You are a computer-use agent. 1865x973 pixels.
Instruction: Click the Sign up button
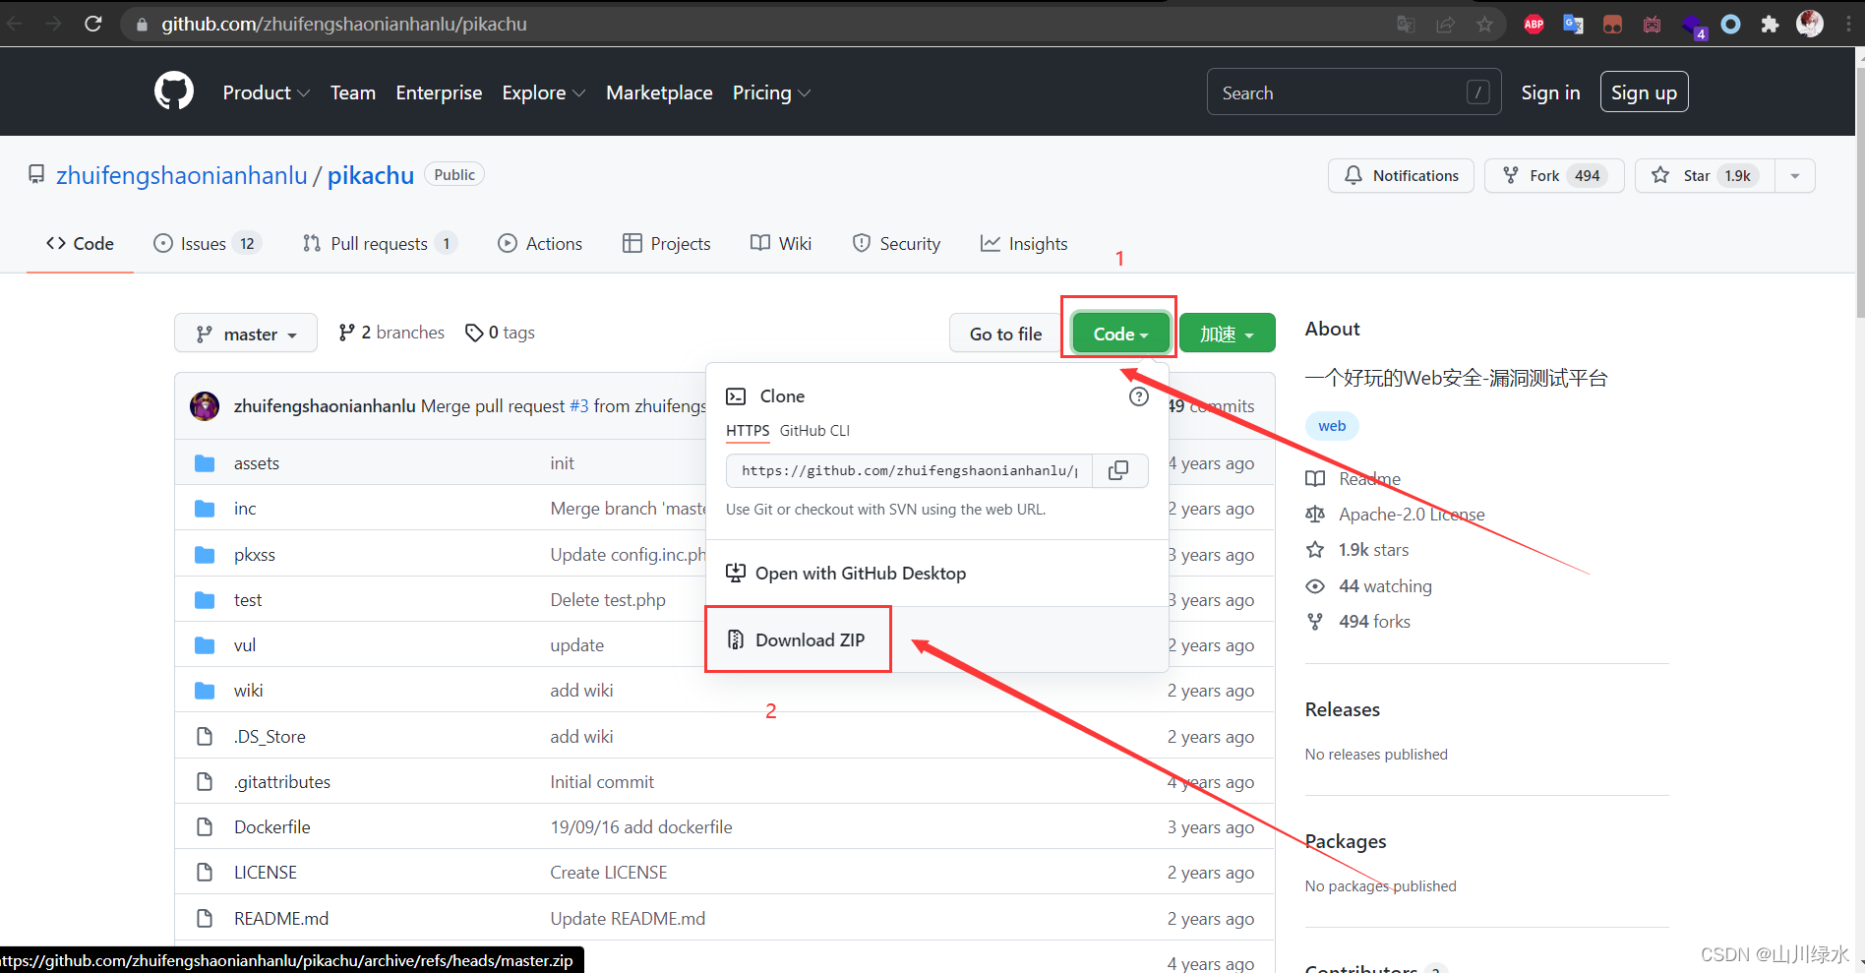pyautogui.click(x=1644, y=92)
